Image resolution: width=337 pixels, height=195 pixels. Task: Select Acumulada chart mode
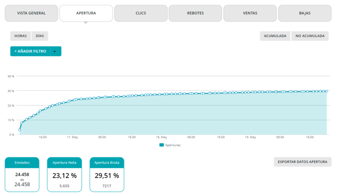tap(275, 36)
